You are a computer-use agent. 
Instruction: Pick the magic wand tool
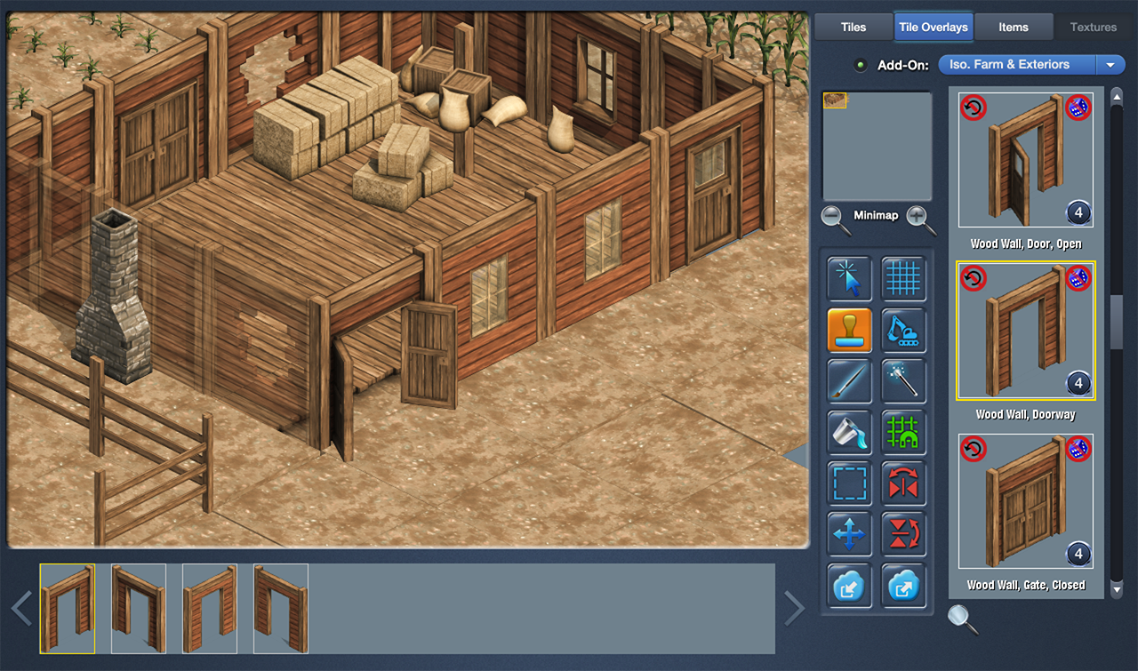(x=903, y=381)
